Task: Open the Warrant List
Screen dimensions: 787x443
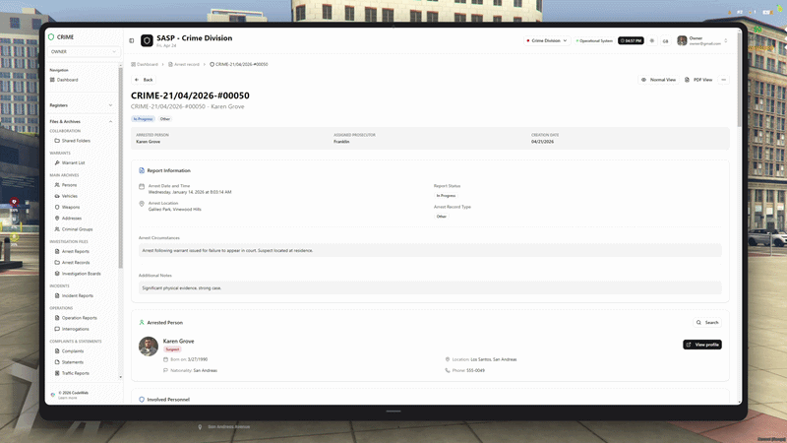Action: (73, 162)
